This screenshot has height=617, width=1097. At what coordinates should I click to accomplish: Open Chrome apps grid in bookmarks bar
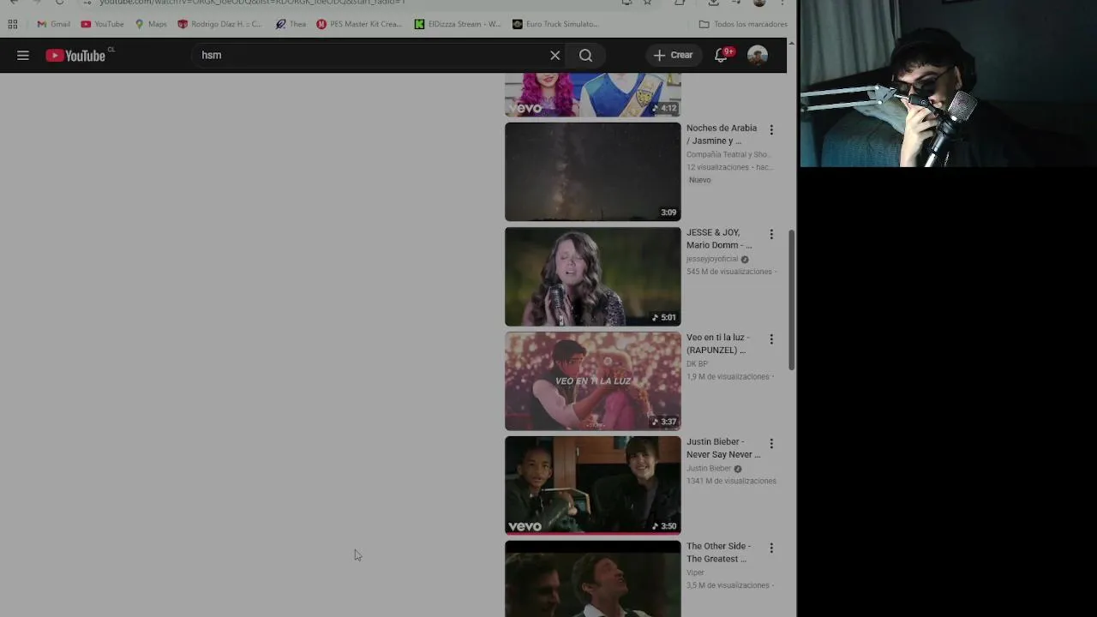click(12, 24)
